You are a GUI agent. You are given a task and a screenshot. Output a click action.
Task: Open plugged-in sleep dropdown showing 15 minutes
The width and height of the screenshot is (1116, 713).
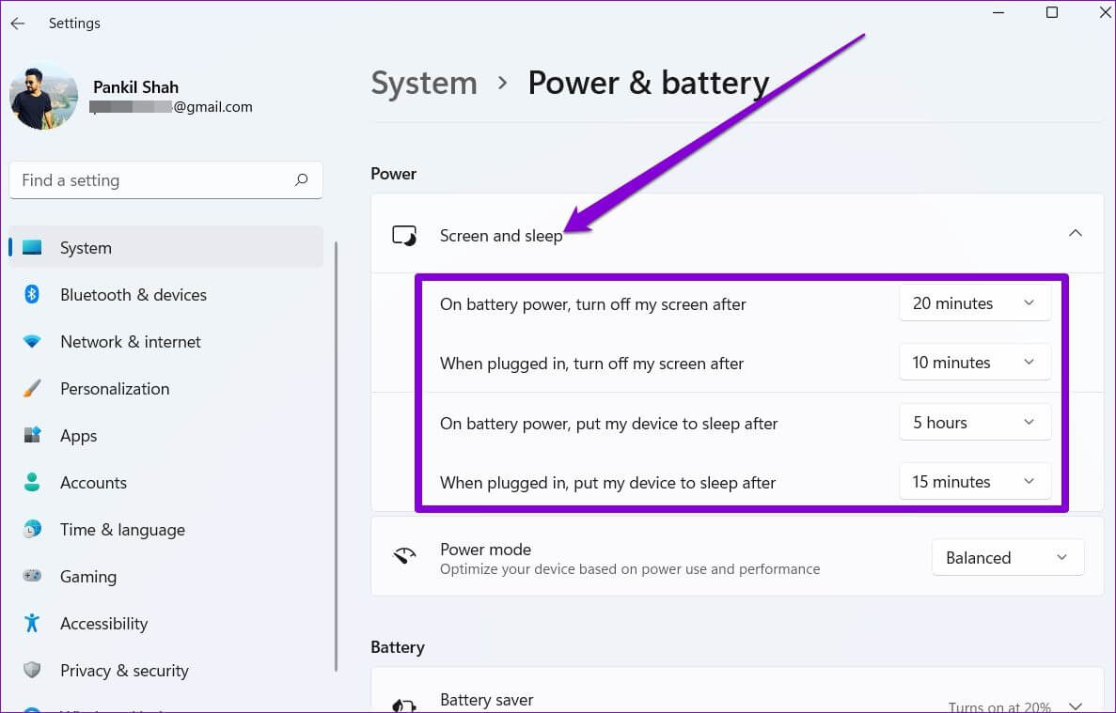[974, 482]
